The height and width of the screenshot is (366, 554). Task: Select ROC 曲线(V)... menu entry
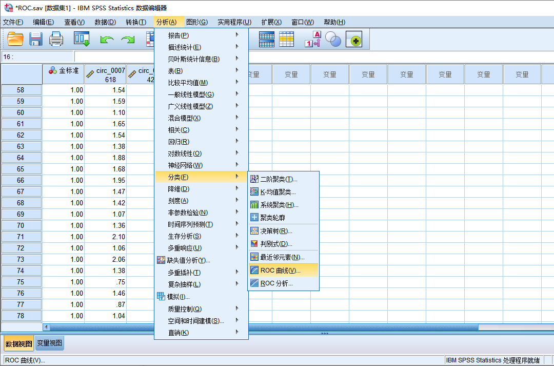click(283, 270)
